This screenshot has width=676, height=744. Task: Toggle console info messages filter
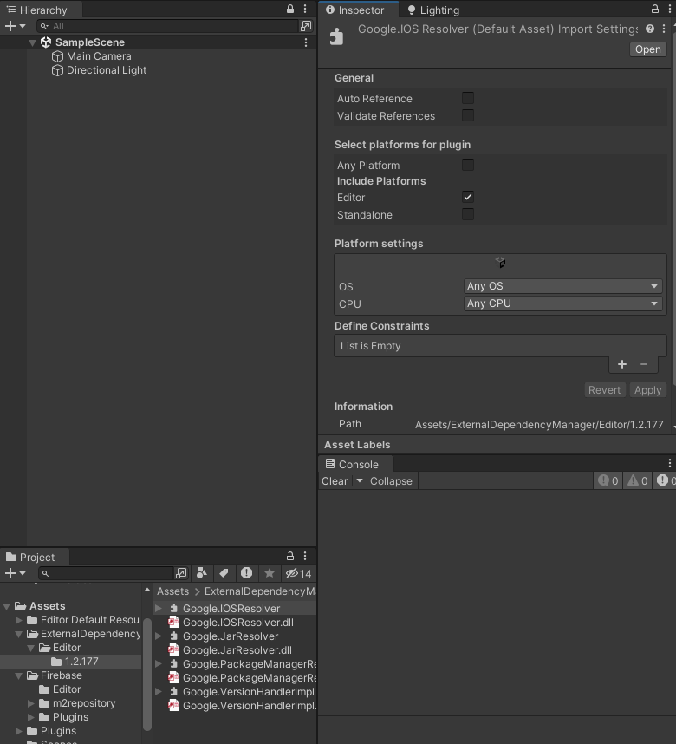click(608, 480)
